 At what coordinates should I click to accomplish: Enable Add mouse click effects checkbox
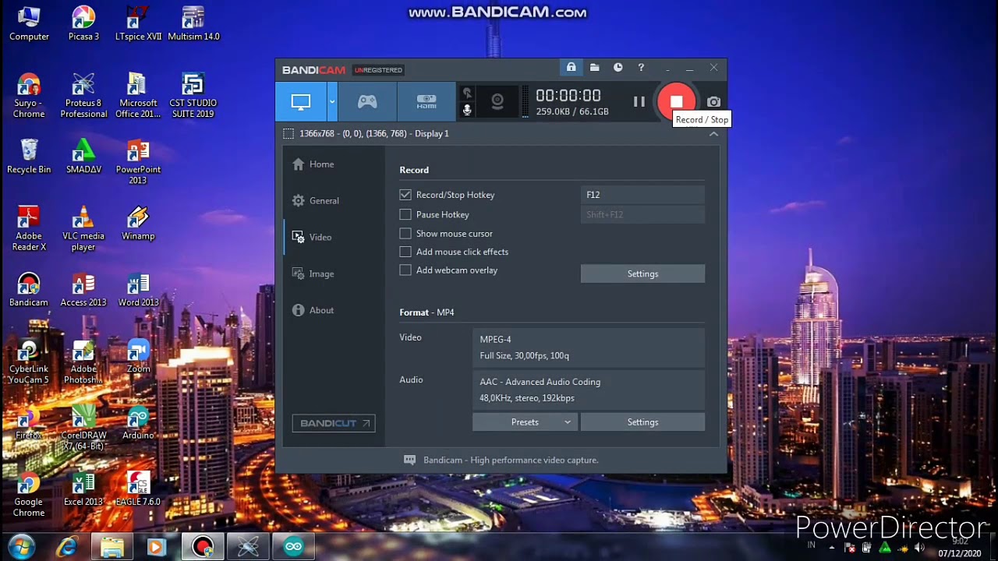405,252
